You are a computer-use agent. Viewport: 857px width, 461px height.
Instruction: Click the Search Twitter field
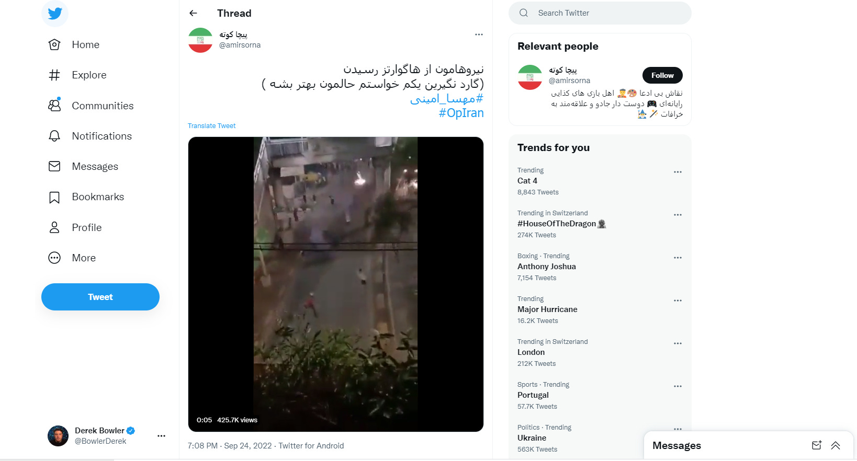[600, 13]
